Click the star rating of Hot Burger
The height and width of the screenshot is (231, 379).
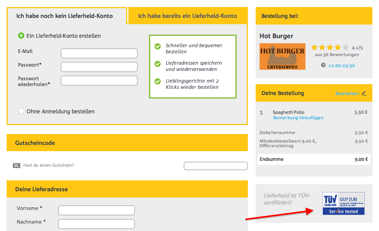pos(330,48)
